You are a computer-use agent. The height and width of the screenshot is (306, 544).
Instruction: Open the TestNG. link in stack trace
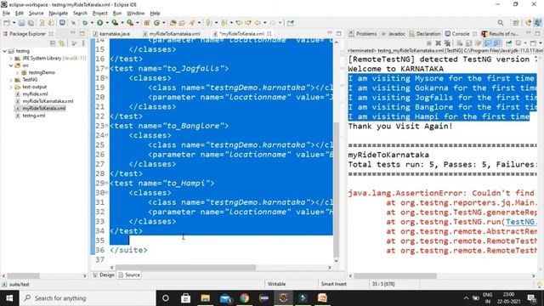pos(521,222)
